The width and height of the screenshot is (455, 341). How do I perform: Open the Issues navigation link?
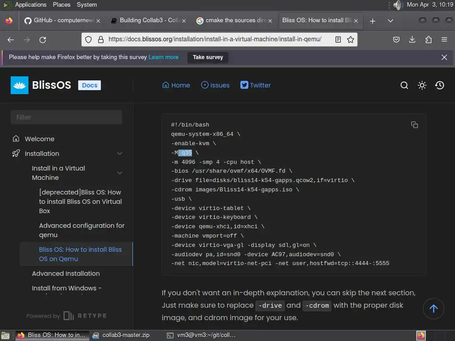coord(215,85)
